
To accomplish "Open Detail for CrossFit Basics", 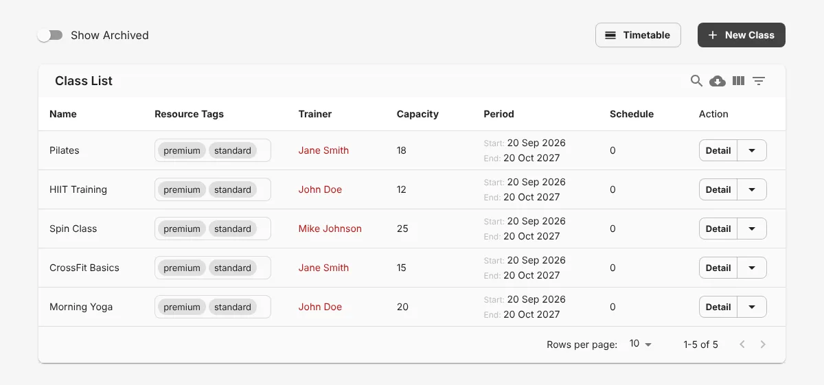I will pos(718,268).
